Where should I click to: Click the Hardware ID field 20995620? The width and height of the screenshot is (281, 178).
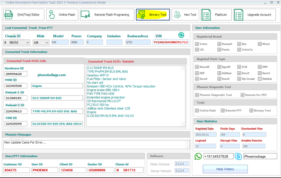coord(16,74)
